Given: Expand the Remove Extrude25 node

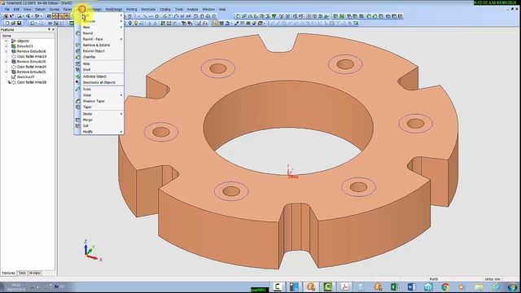Looking at the screenshot, I should (x=6, y=72).
